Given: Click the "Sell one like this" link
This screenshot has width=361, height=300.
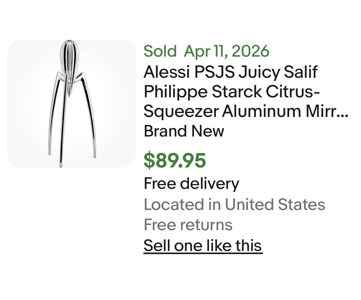Looking at the screenshot, I should click(203, 246).
